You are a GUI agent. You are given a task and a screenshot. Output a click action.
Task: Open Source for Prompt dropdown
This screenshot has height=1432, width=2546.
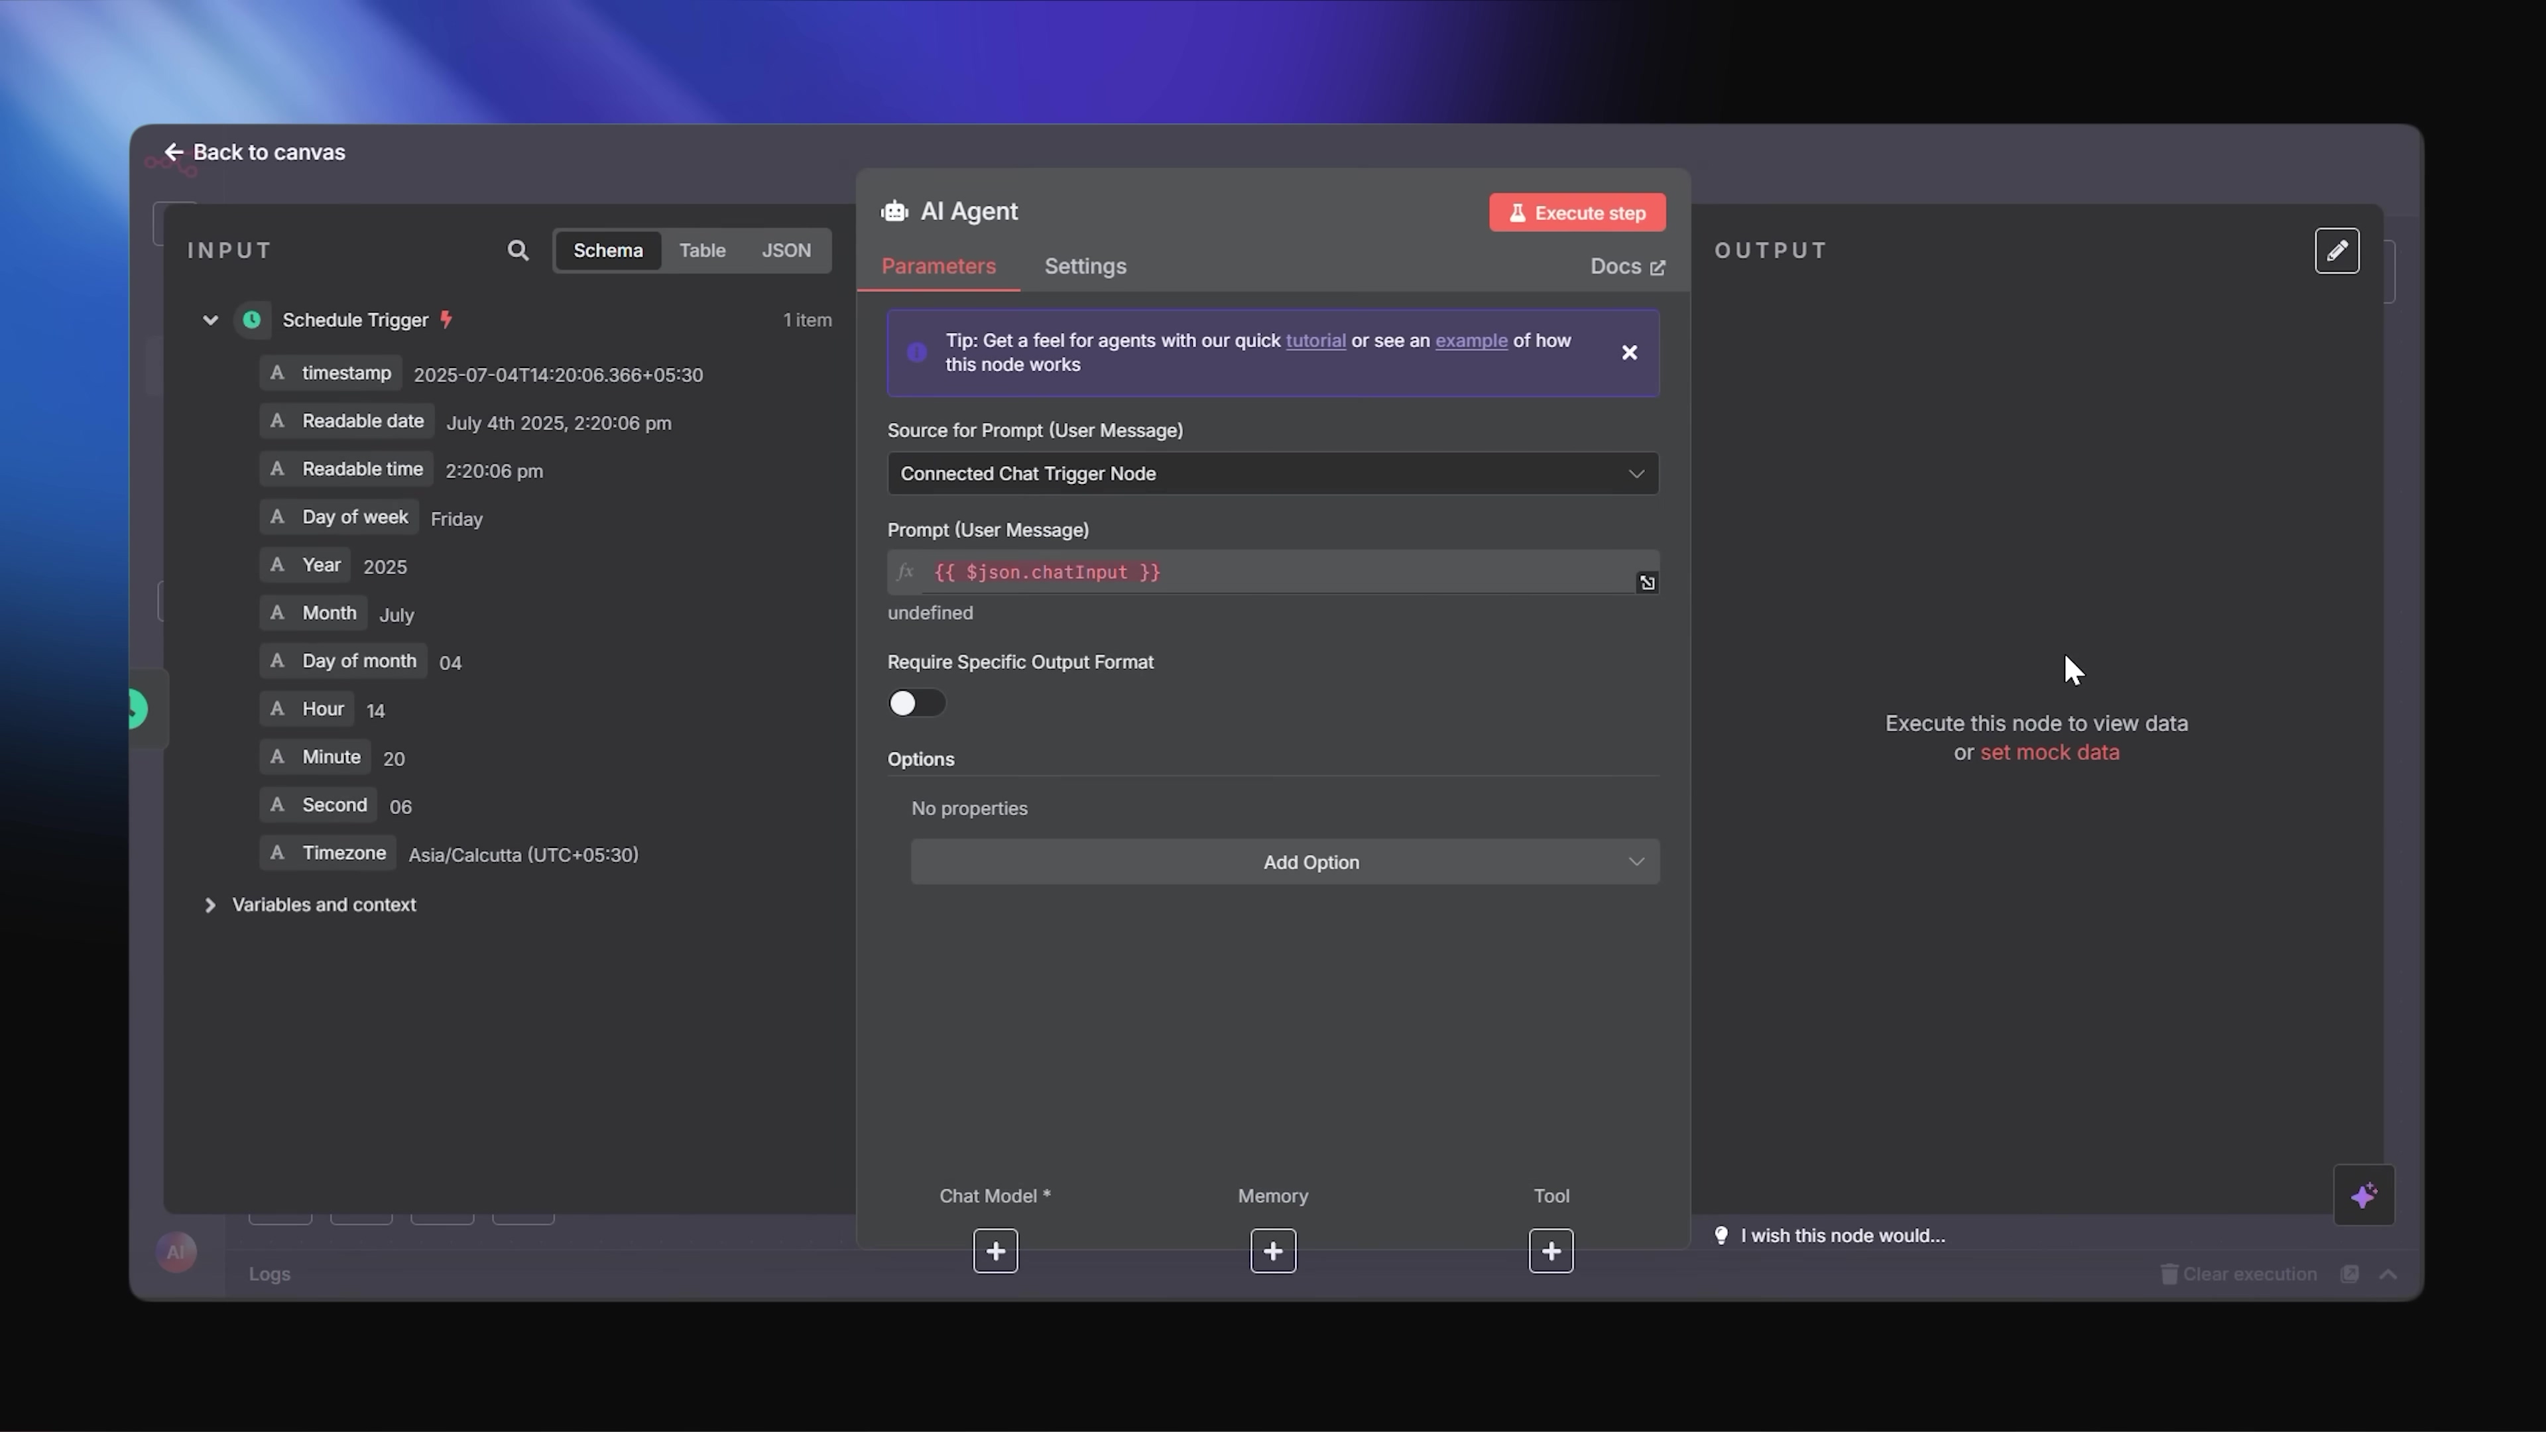coord(1273,475)
